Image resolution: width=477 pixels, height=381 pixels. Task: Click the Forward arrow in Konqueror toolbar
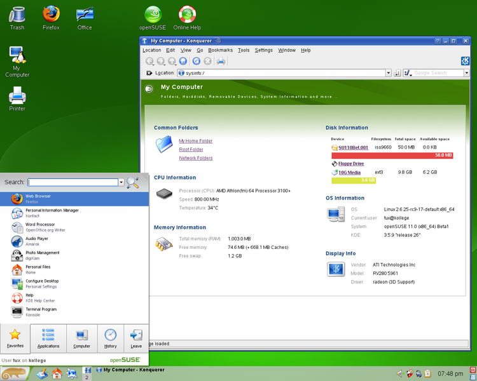tap(160, 61)
